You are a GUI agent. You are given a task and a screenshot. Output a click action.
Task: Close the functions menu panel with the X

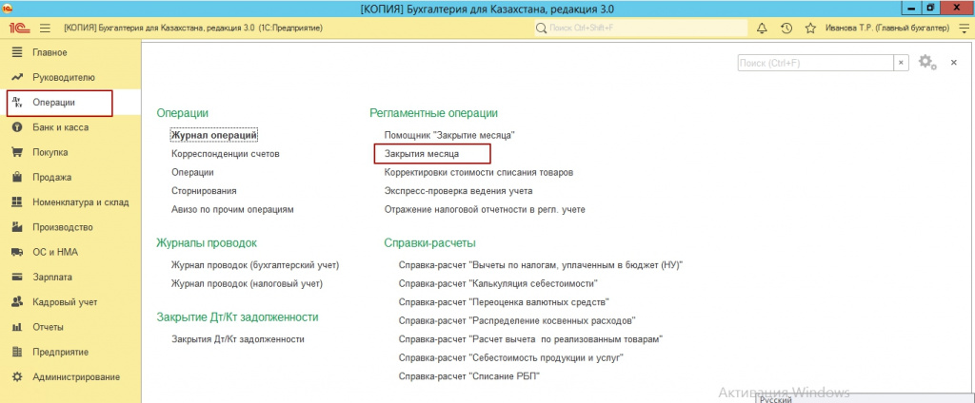(953, 63)
